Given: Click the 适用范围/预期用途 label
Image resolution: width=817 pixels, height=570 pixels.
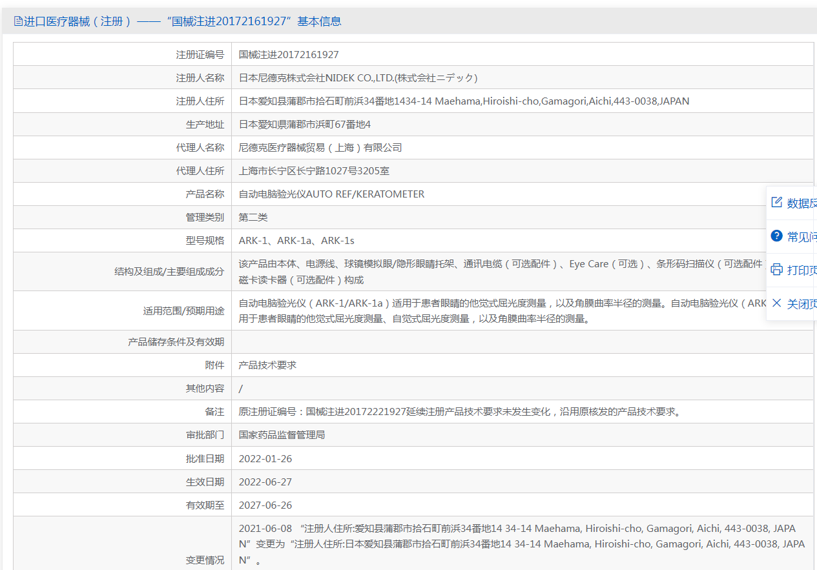Looking at the screenshot, I should [x=184, y=310].
